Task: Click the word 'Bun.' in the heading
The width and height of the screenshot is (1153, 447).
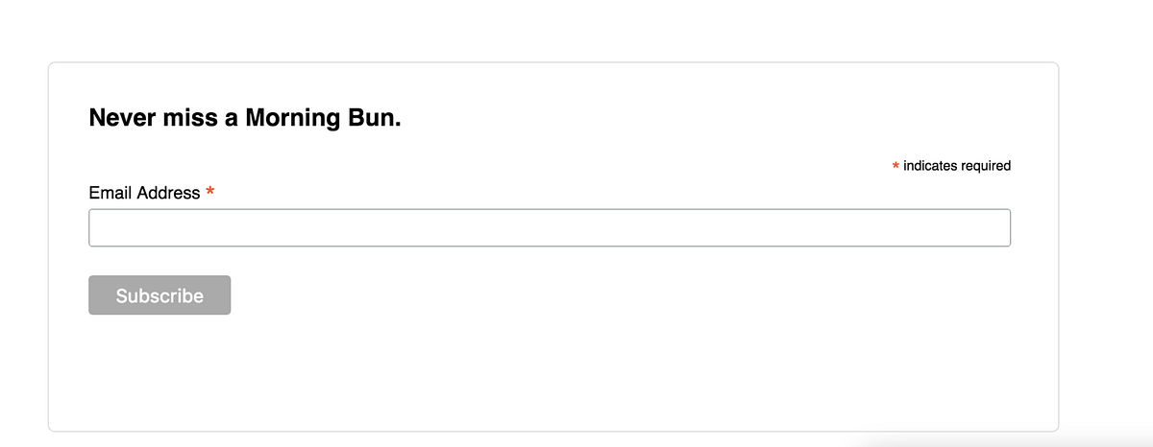Action: (376, 118)
